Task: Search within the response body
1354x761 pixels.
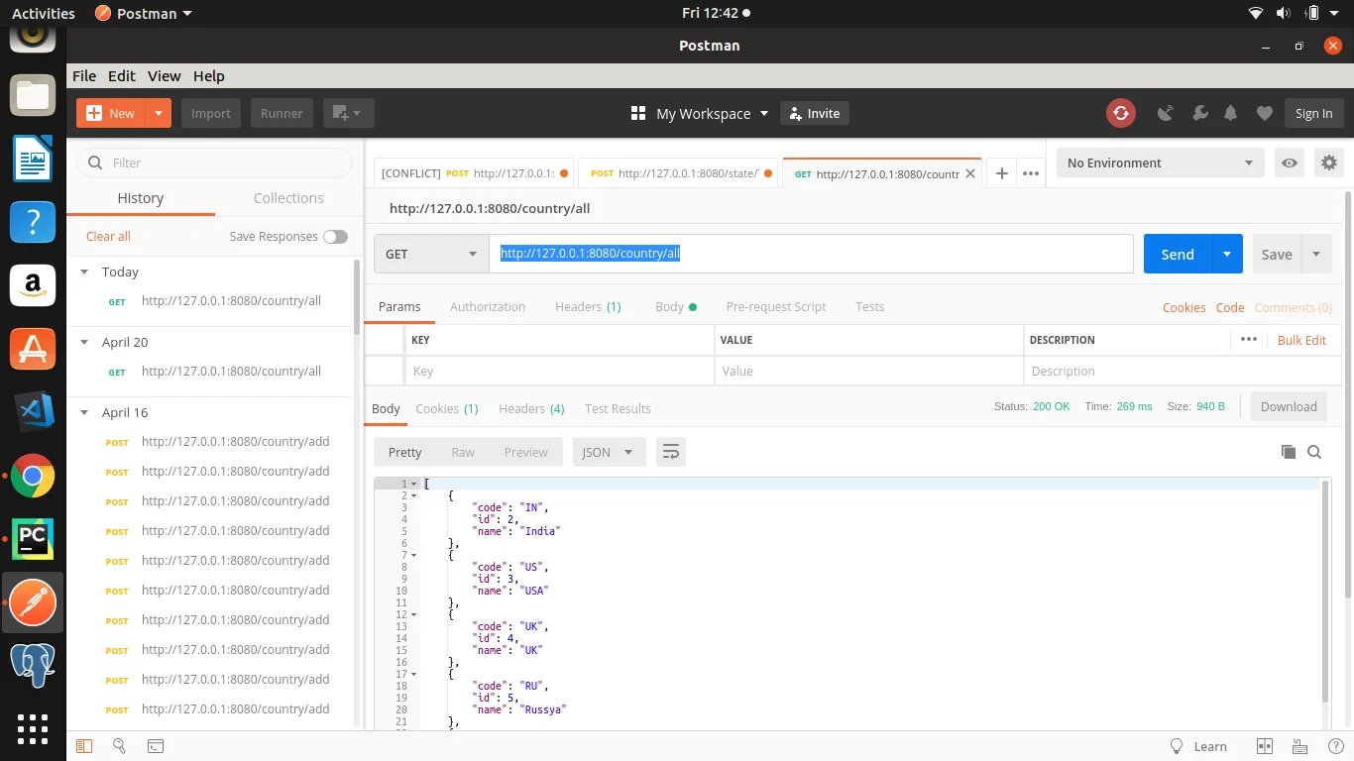Action: pyautogui.click(x=1314, y=452)
